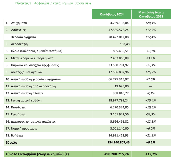175x163 pixels.
Task: Select the +20,1% change cell
Action: click(x=151, y=23)
